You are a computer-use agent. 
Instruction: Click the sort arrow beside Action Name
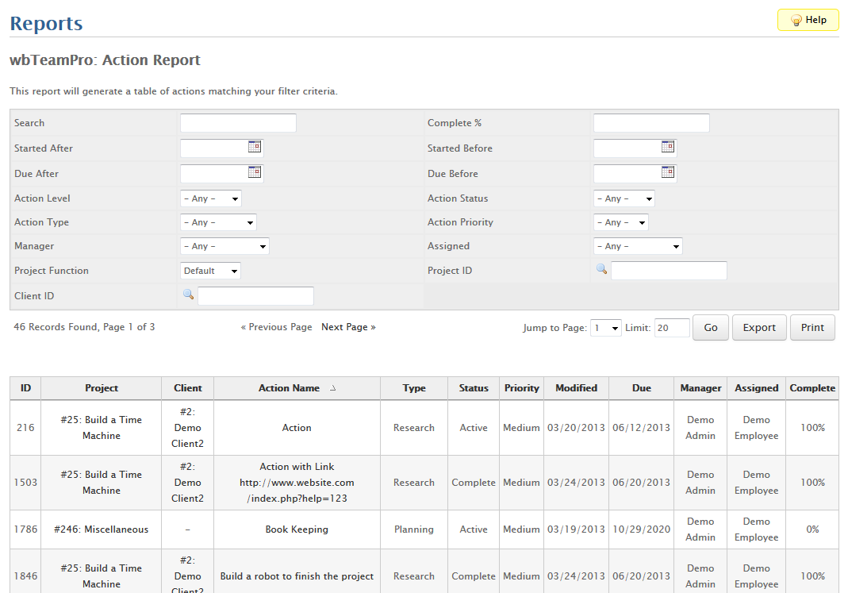(x=333, y=389)
